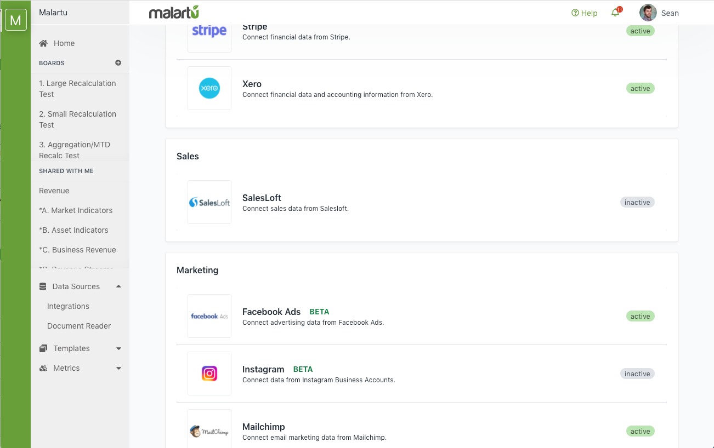
Task: Go to Home in sidebar
Action: (64, 43)
